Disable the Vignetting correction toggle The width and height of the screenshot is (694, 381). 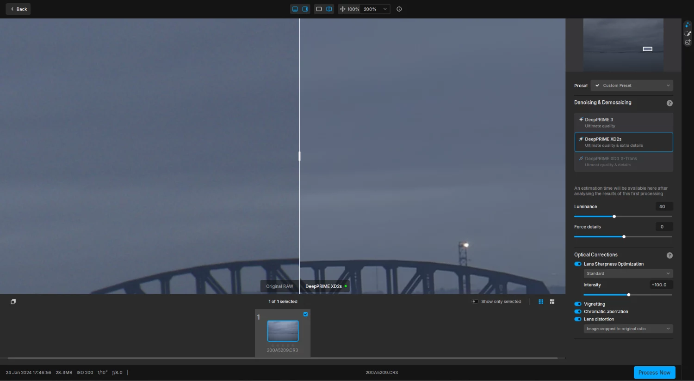[x=577, y=304]
